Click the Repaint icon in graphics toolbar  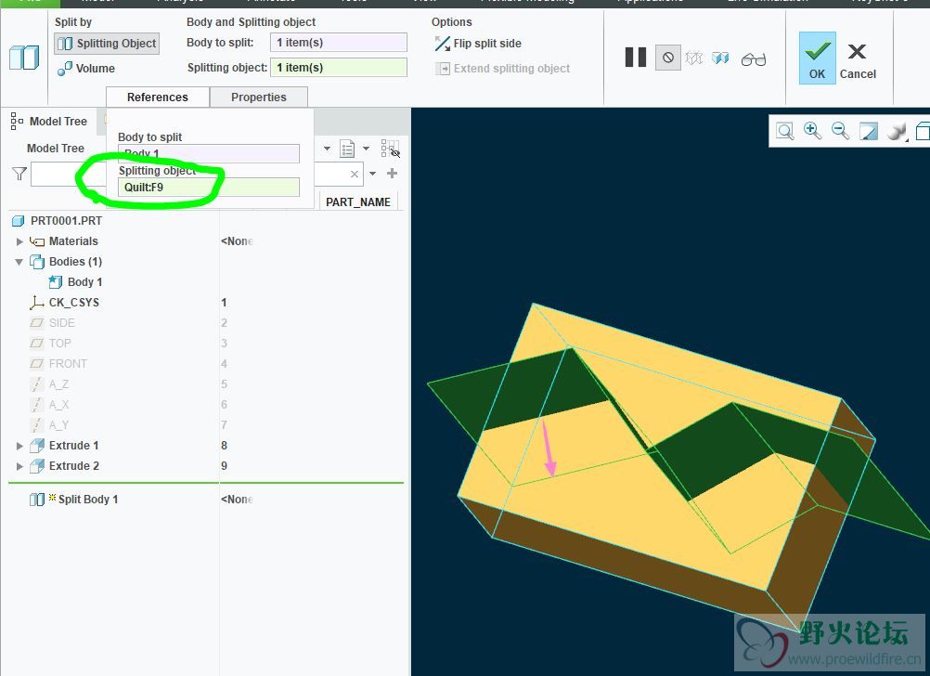[x=869, y=131]
